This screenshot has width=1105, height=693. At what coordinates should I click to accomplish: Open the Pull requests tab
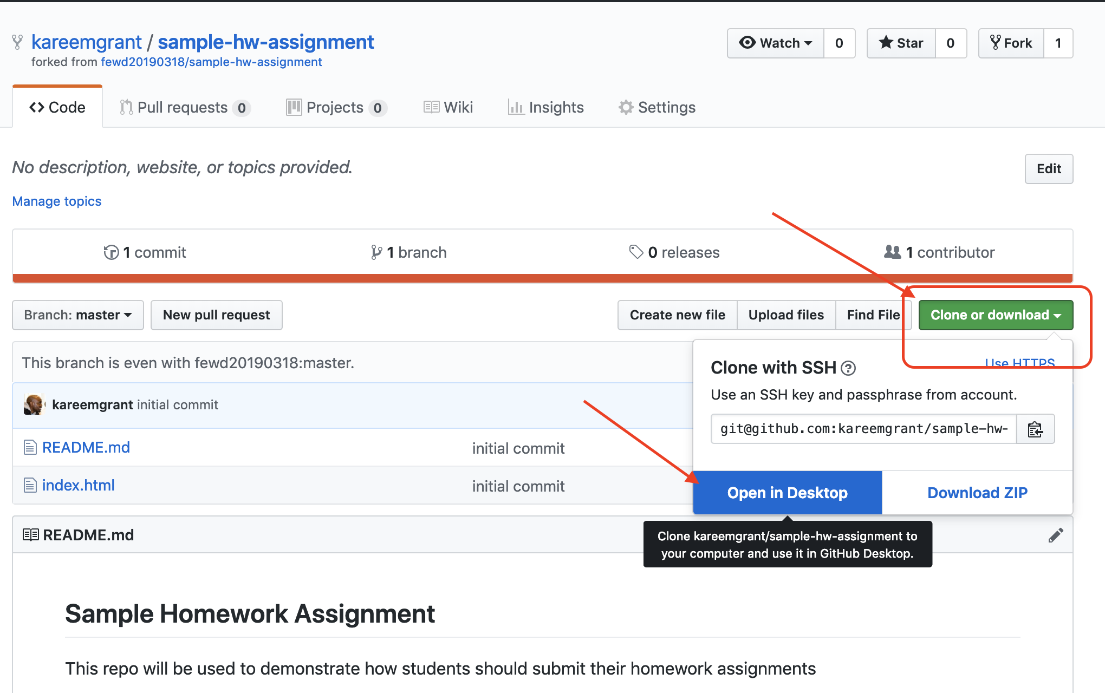(184, 107)
